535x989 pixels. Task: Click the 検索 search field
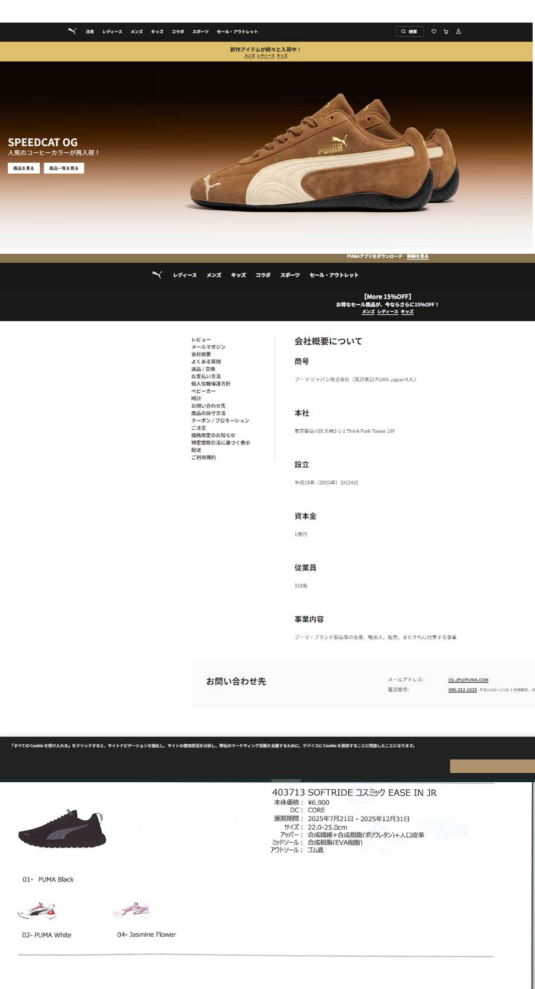[410, 32]
